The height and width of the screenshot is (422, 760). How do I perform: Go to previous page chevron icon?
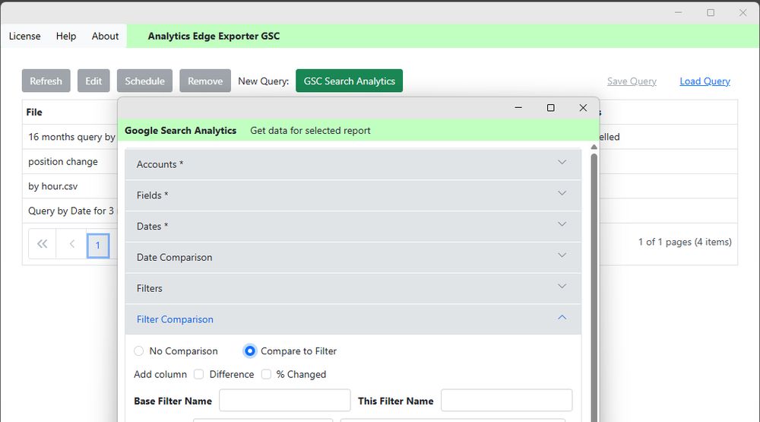coord(71,244)
